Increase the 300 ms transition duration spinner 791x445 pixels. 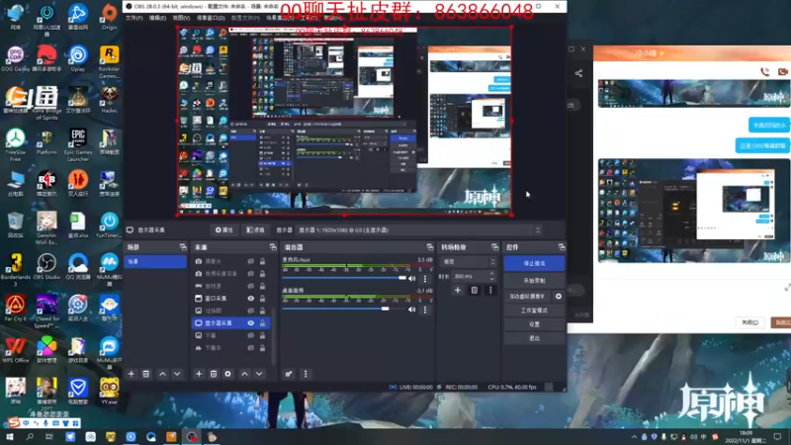[492, 274]
